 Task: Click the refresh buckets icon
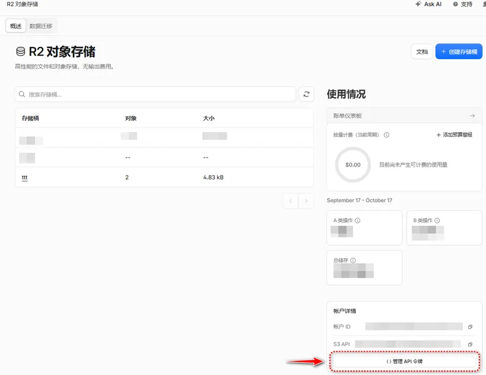[306, 94]
